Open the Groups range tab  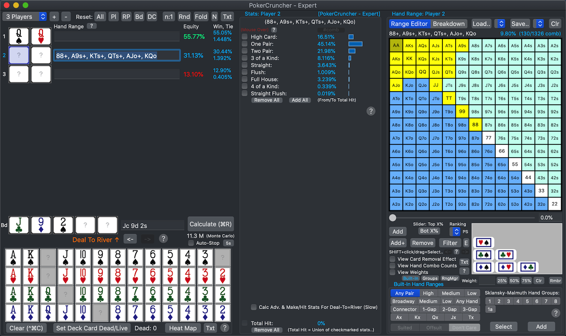tap(430, 278)
